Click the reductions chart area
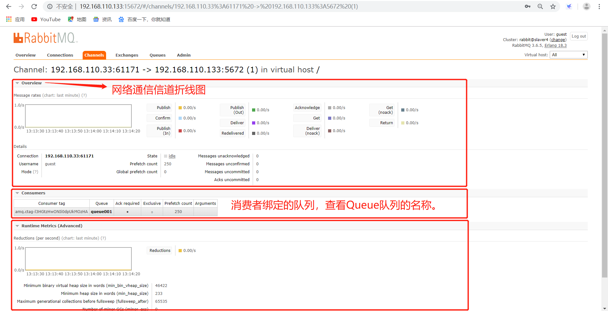Screen dimensions: 608x311 79,259
